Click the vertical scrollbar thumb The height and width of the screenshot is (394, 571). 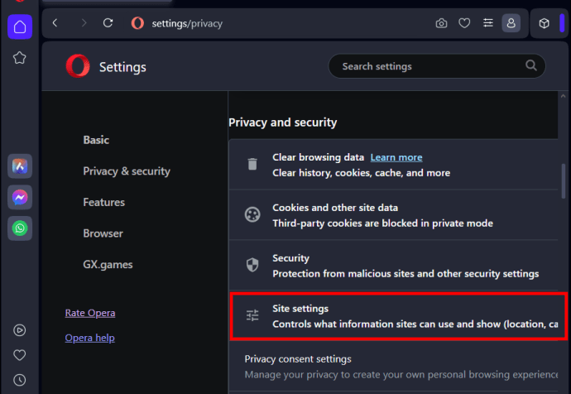pos(564,181)
